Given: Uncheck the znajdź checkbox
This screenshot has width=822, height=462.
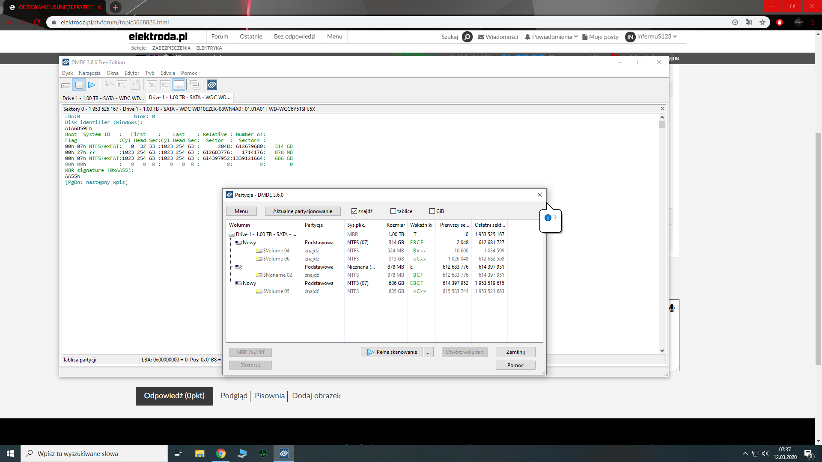Looking at the screenshot, I should [x=354, y=211].
